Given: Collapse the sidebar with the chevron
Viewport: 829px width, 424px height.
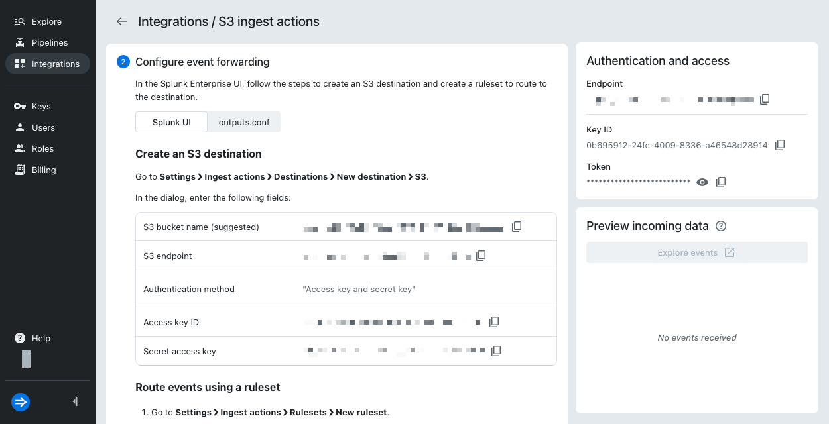Looking at the screenshot, I should [x=75, y=401].
